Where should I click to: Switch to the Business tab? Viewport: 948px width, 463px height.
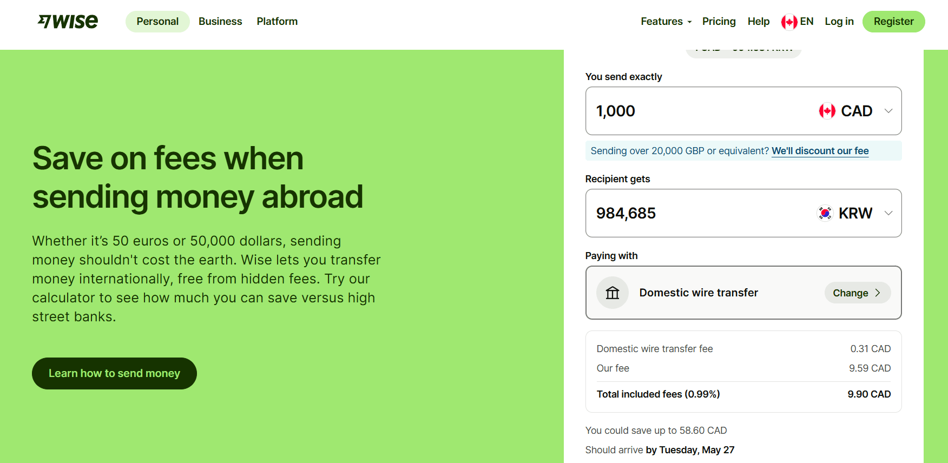click(220, 21)
